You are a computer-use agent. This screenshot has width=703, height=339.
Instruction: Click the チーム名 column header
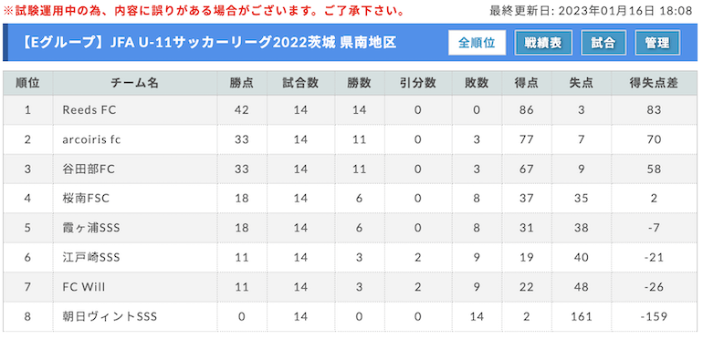(135, 83)
